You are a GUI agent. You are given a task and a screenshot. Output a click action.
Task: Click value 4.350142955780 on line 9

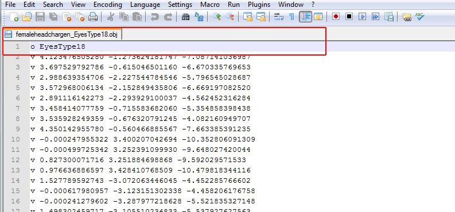(71, 129)
